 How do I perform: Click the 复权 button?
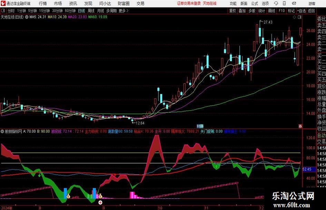(x=233, y=11)
